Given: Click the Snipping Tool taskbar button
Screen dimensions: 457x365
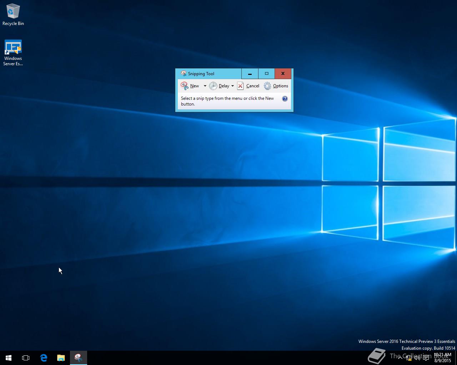Looking at the screenshot, I should pos(79,358).
